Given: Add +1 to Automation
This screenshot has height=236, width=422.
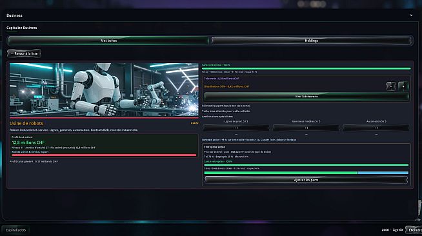Looking at the screenshot, I should (x=376, y=128).
